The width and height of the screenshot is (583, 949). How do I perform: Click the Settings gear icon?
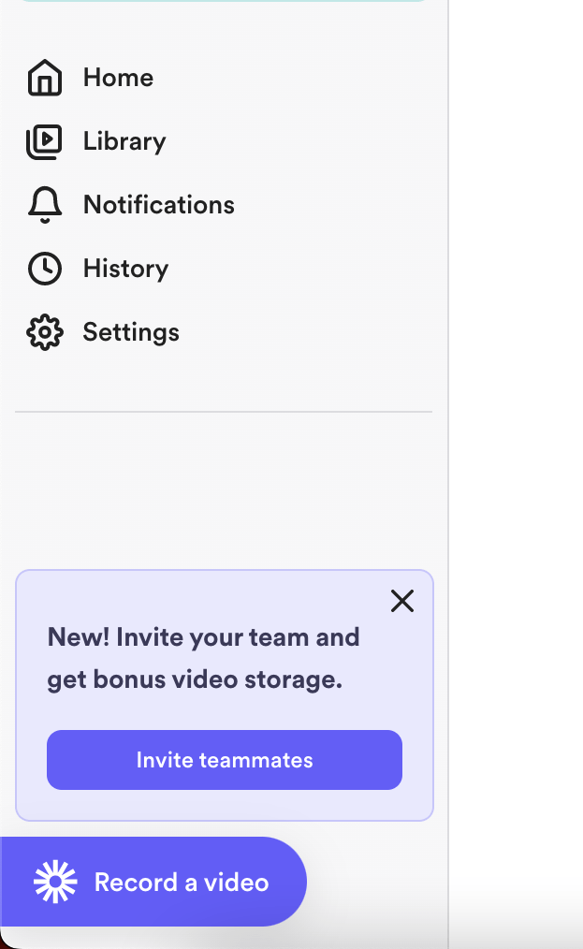(x=44, y=332)
